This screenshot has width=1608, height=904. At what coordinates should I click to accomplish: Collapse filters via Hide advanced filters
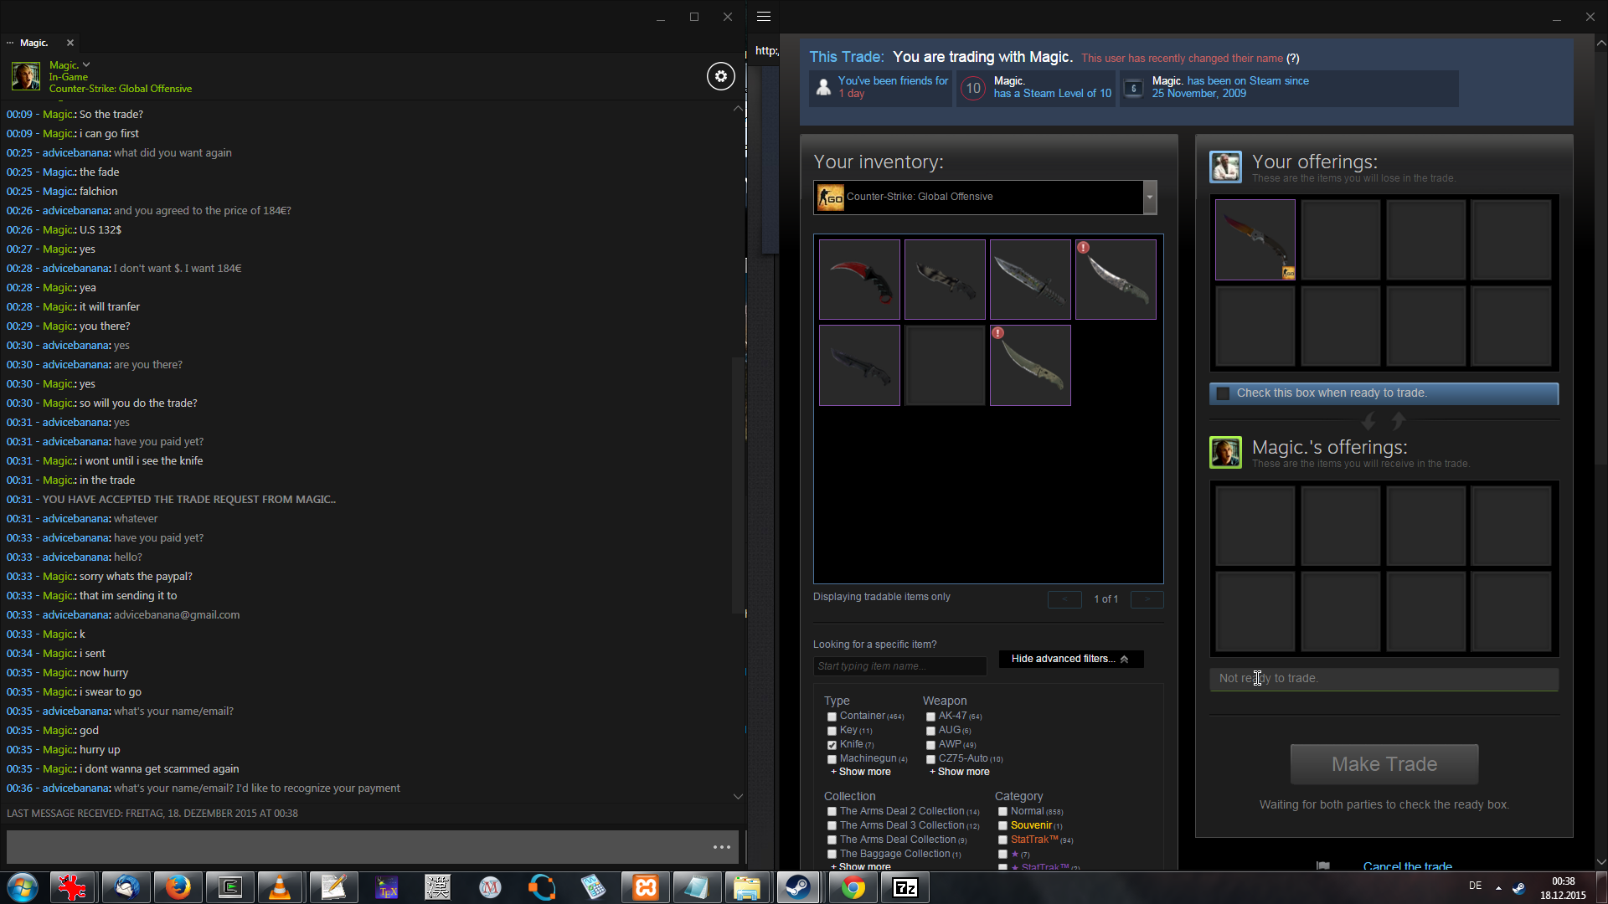(x=1069, y=659)
